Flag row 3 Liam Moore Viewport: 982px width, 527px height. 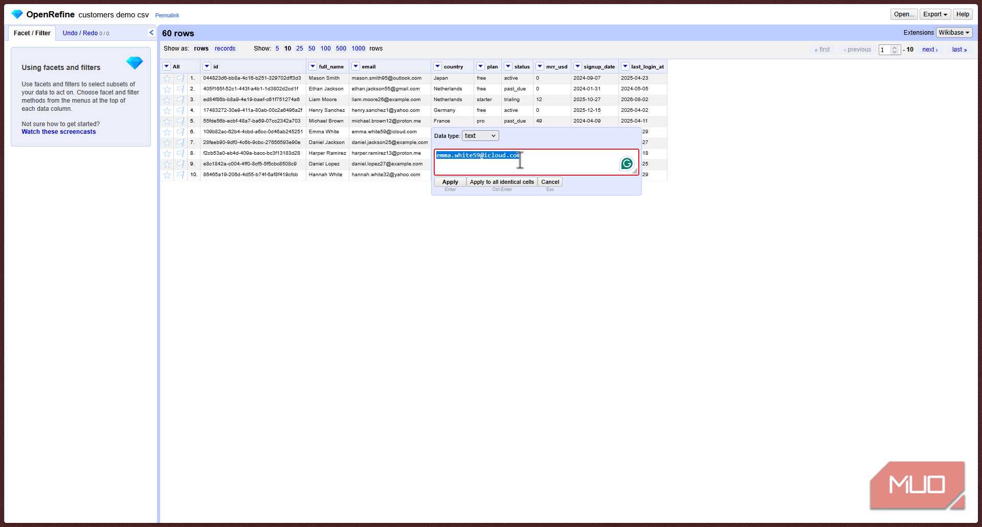pyautogui.click(x=181, y=100)
